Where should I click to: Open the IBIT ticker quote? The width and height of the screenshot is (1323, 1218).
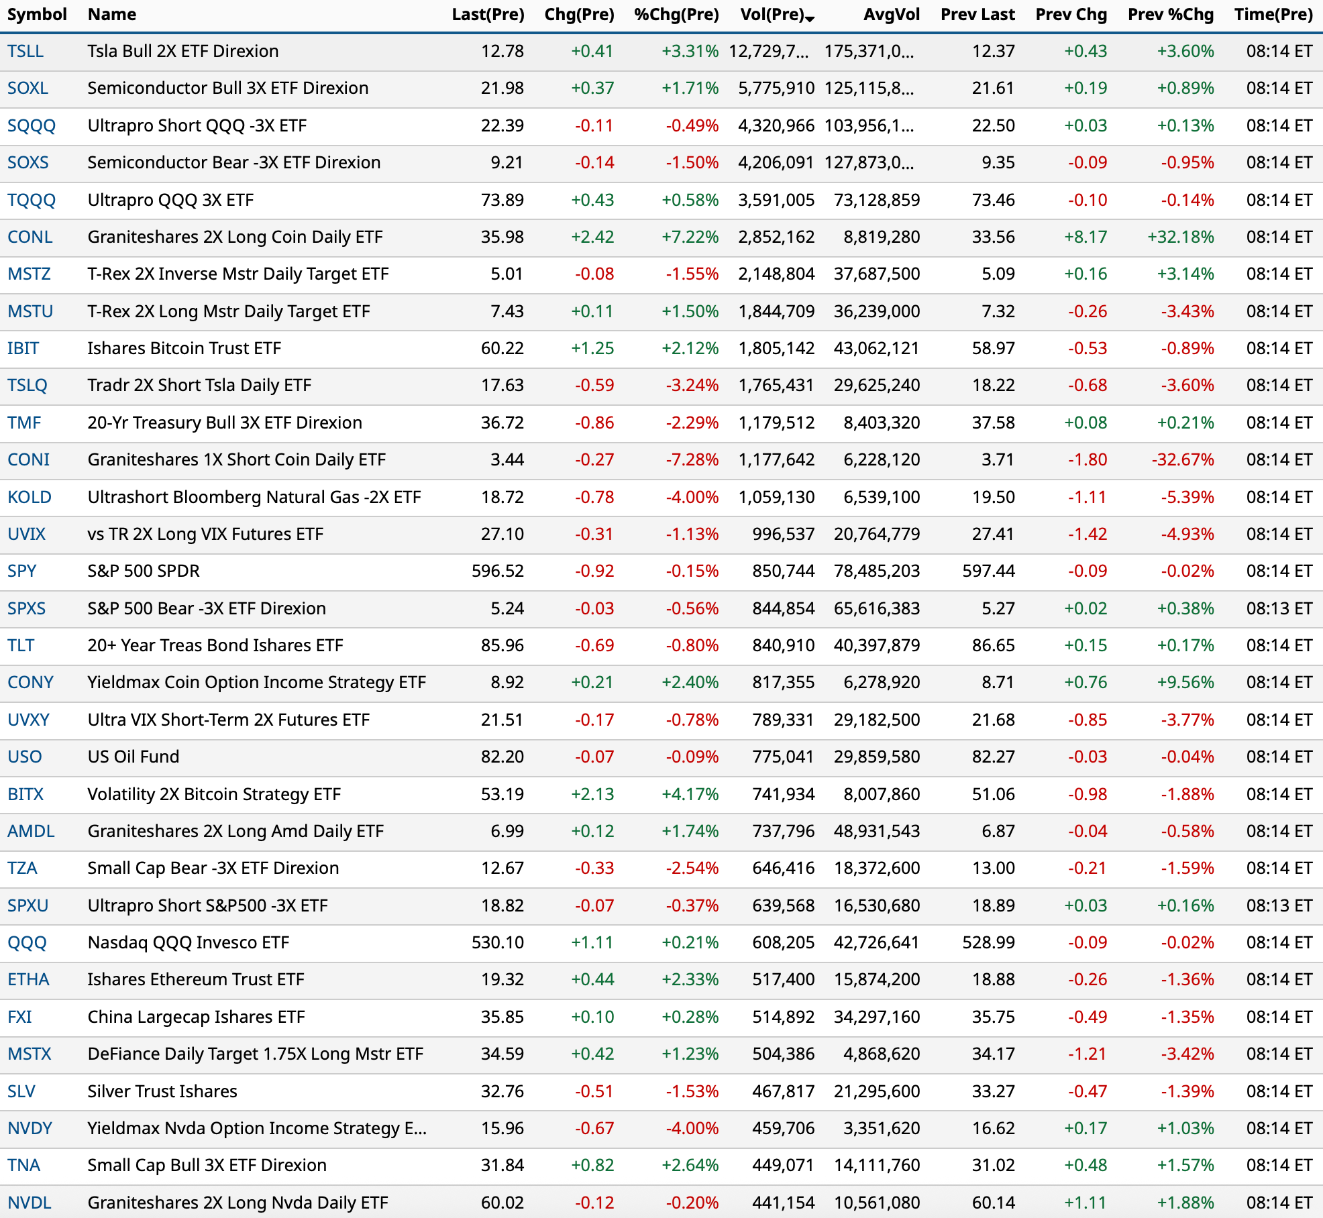(23, 348)
